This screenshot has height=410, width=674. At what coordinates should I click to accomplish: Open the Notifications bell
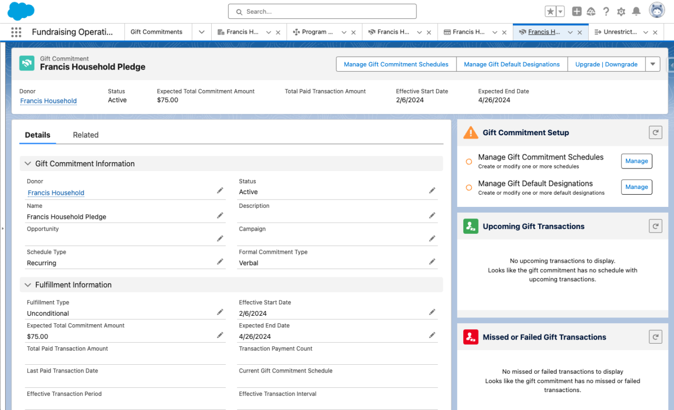[x=636, y=12]
